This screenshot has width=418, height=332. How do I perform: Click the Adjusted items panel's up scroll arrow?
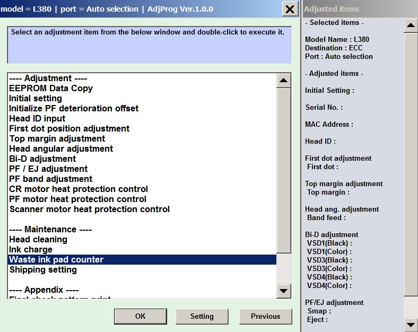(411, 25)
